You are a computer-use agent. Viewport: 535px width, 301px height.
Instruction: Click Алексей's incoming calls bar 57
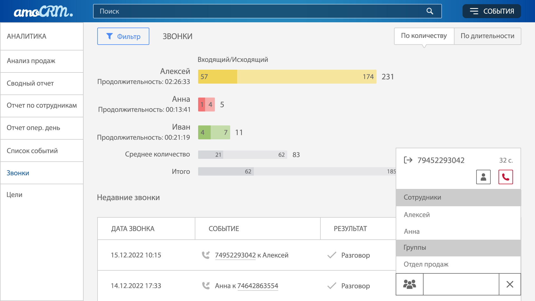[x=217, y=77]
